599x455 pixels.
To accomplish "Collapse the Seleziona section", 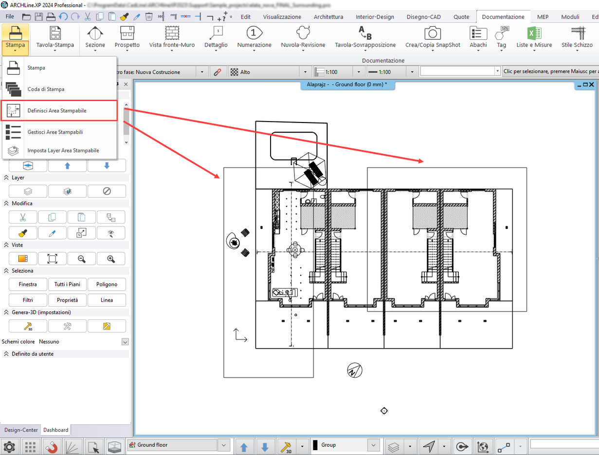I will (x=7, y=270).
